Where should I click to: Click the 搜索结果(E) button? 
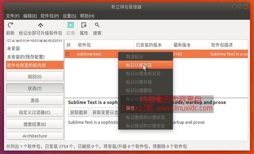(x=35, y=124)
